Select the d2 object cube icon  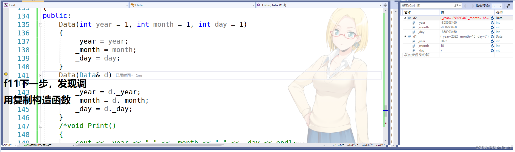[409, 18]
